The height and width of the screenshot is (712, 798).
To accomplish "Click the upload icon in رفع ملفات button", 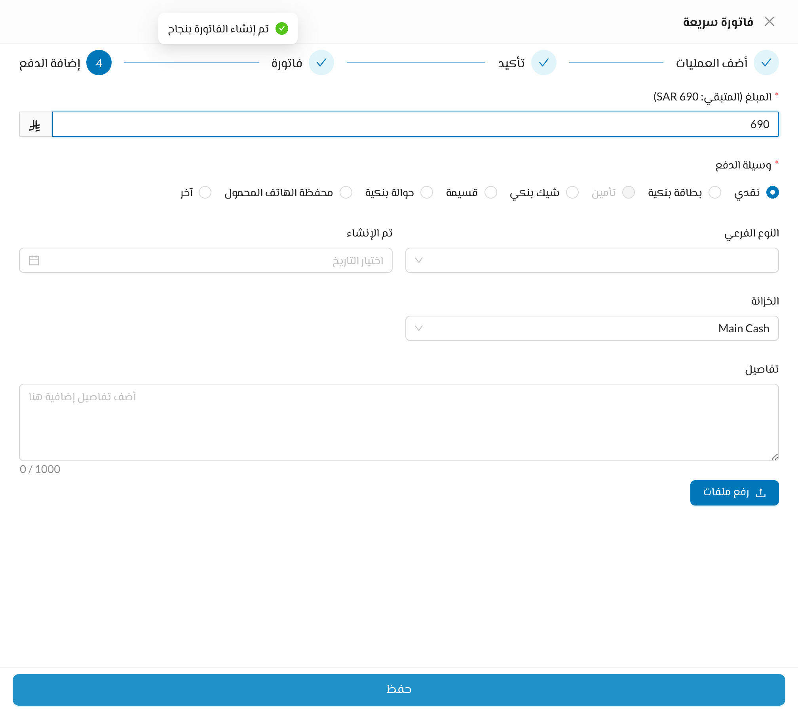I will coord(761,493).
